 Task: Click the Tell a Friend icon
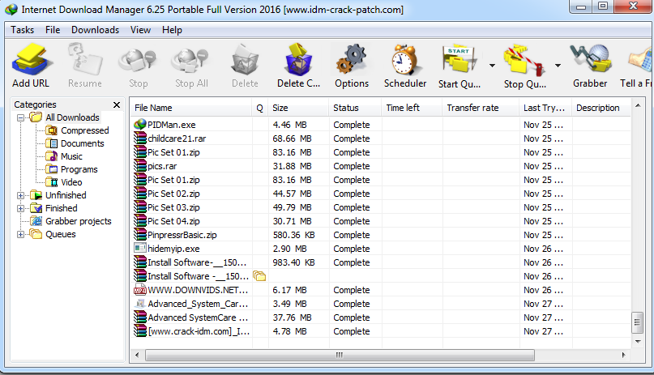point(641,60)
